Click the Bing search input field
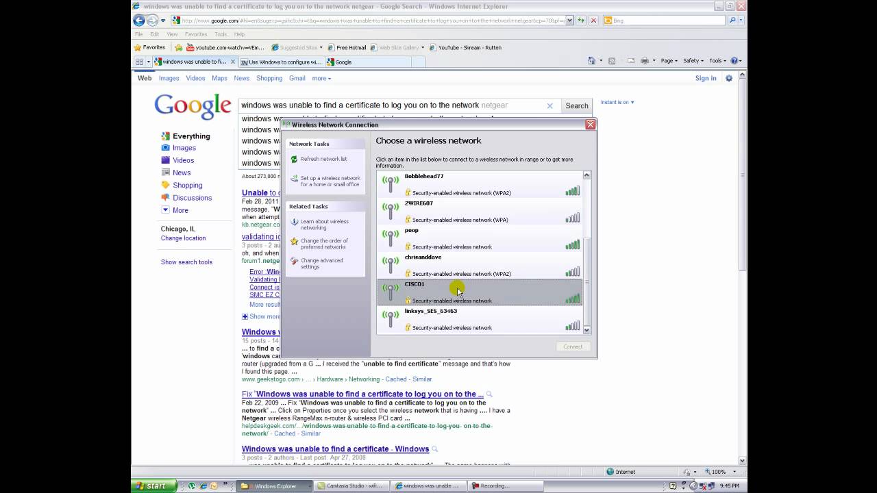The image size is (877, 493). [x=665, y=21]
